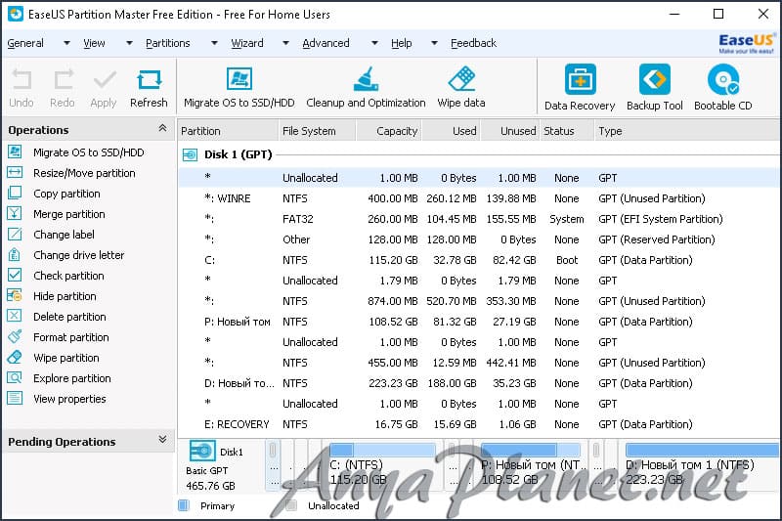The image size is (782, 521).
Task: Launch the Backup Tool
Action: [x=655, y=88]
